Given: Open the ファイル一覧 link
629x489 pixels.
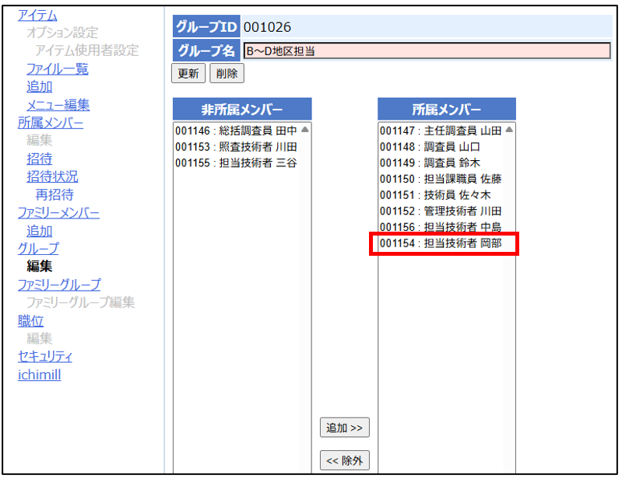Looking at the screenshot, I should [x=57, y=69].
